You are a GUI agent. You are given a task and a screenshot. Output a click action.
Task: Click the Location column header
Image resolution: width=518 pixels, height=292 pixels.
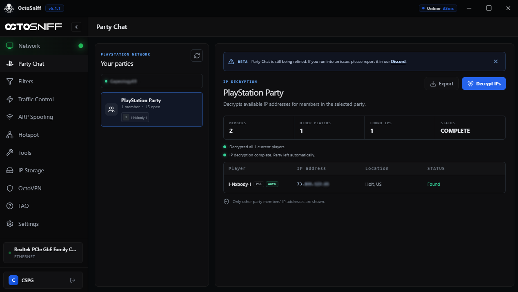pyautogui.click(x=377, y=168)
